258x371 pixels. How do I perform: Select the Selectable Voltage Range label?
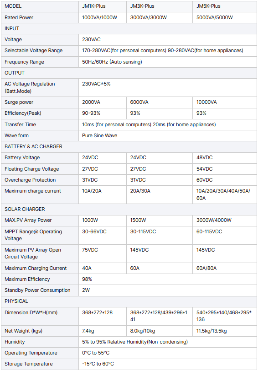pos(33,51)
